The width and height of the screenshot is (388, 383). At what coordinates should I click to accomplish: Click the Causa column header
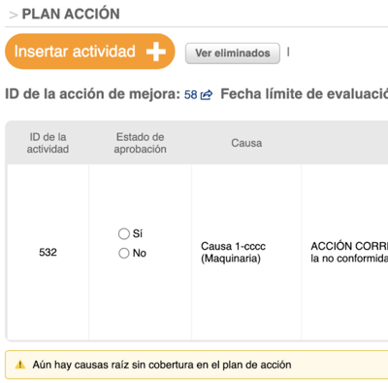(246, 143)
